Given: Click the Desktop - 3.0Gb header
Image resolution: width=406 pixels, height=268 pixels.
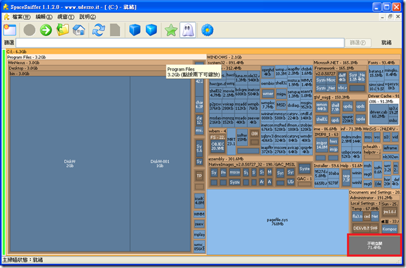Looking at the screenshot, I should point(100,68).
